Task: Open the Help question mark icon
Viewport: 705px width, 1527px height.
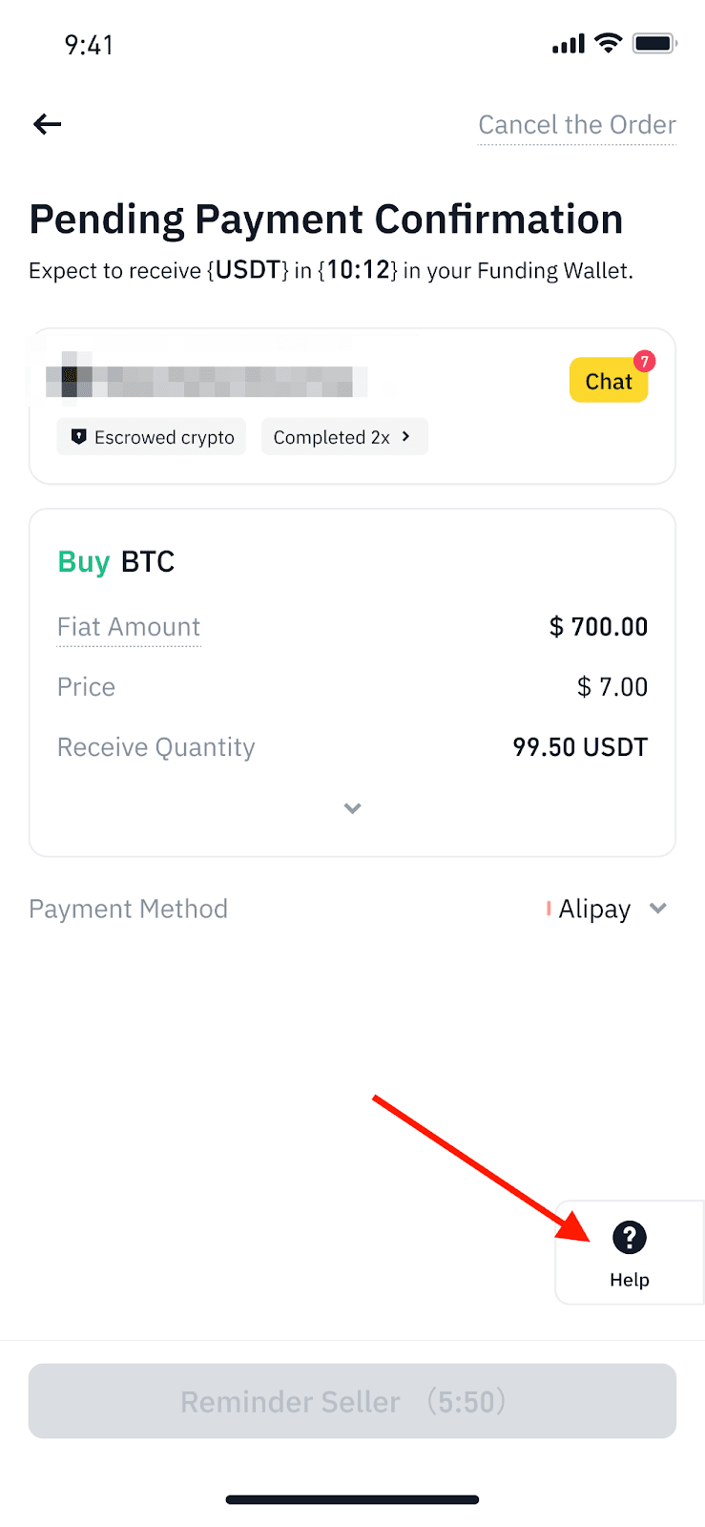Action: coord(629,1238)
